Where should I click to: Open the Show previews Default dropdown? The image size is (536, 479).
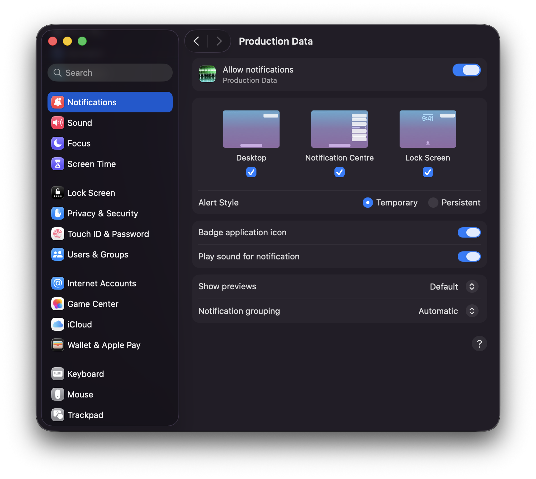[472, 286]
